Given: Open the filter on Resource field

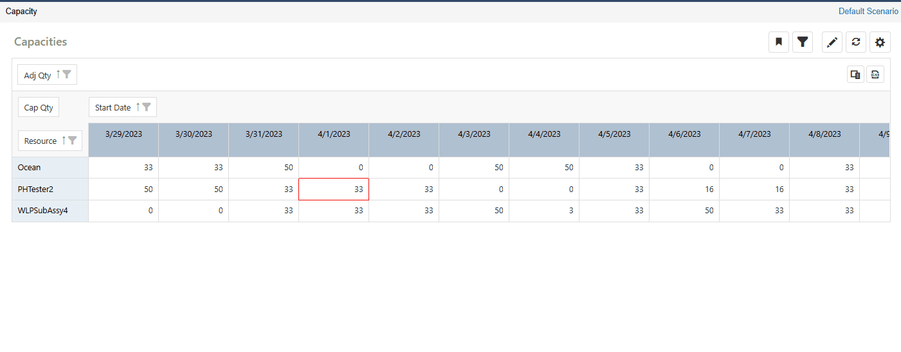Looking at the screenshot, I should pos(73,141).
